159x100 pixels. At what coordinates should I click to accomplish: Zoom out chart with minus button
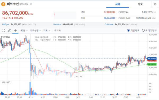[x=77, y=76]
